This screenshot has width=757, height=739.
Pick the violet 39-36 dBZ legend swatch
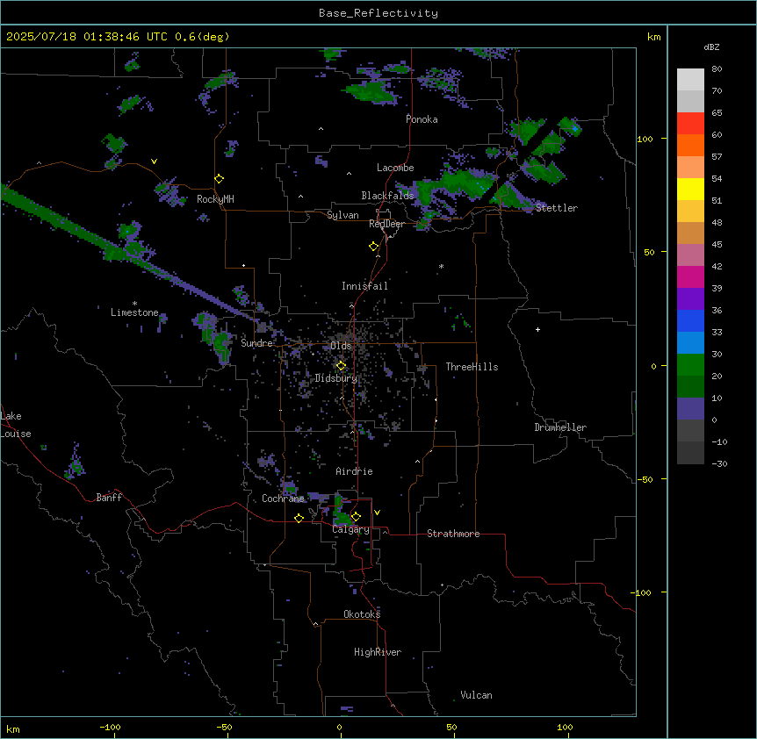click(690, 299)
